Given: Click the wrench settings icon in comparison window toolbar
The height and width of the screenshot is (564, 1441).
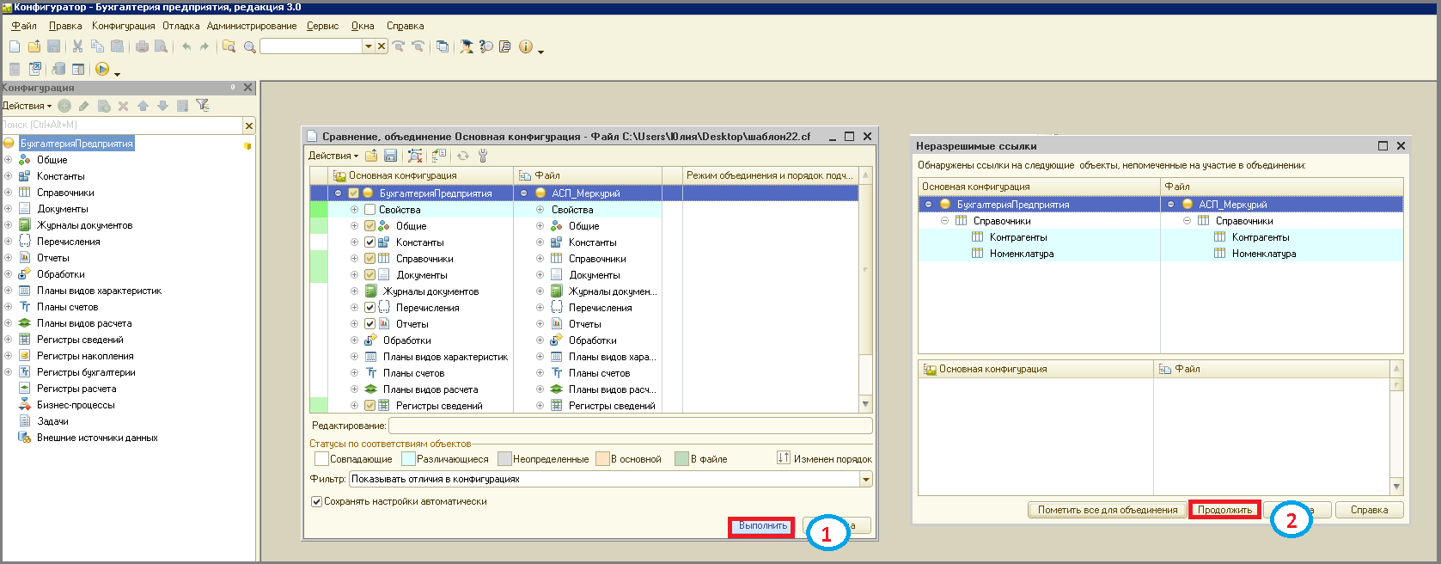Looking at the screenshot, I should (x=483, y=156).
